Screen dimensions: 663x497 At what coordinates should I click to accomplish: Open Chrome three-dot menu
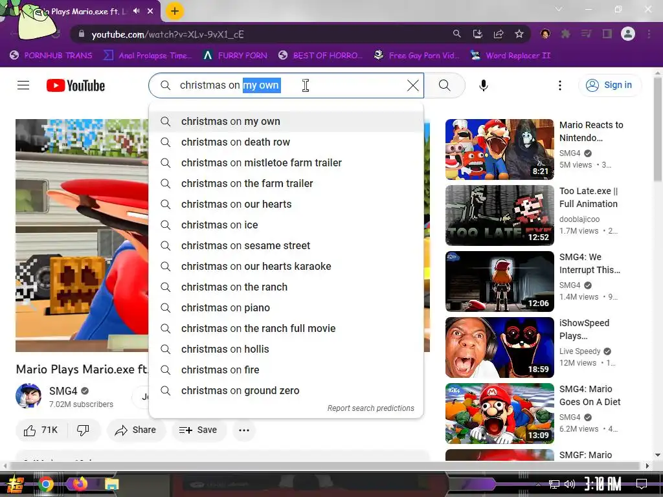(649, 34)
